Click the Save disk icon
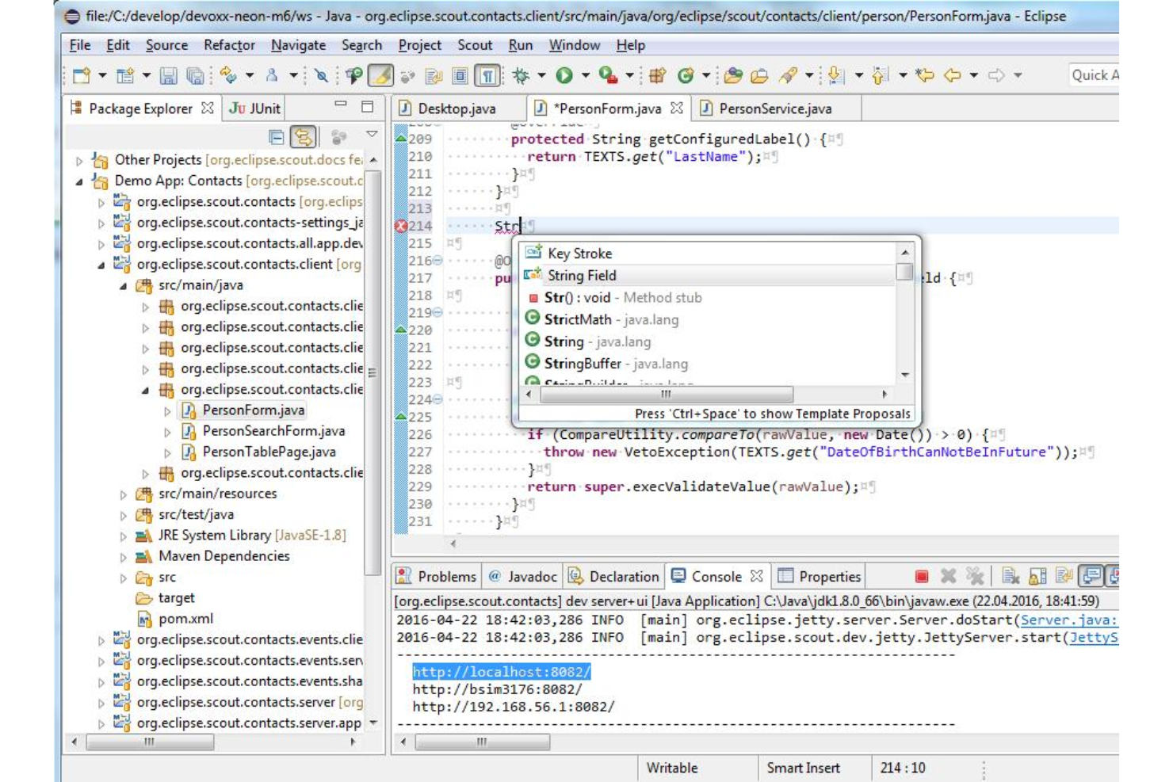This screenshot has height=782, width=1173. (168, 76)
